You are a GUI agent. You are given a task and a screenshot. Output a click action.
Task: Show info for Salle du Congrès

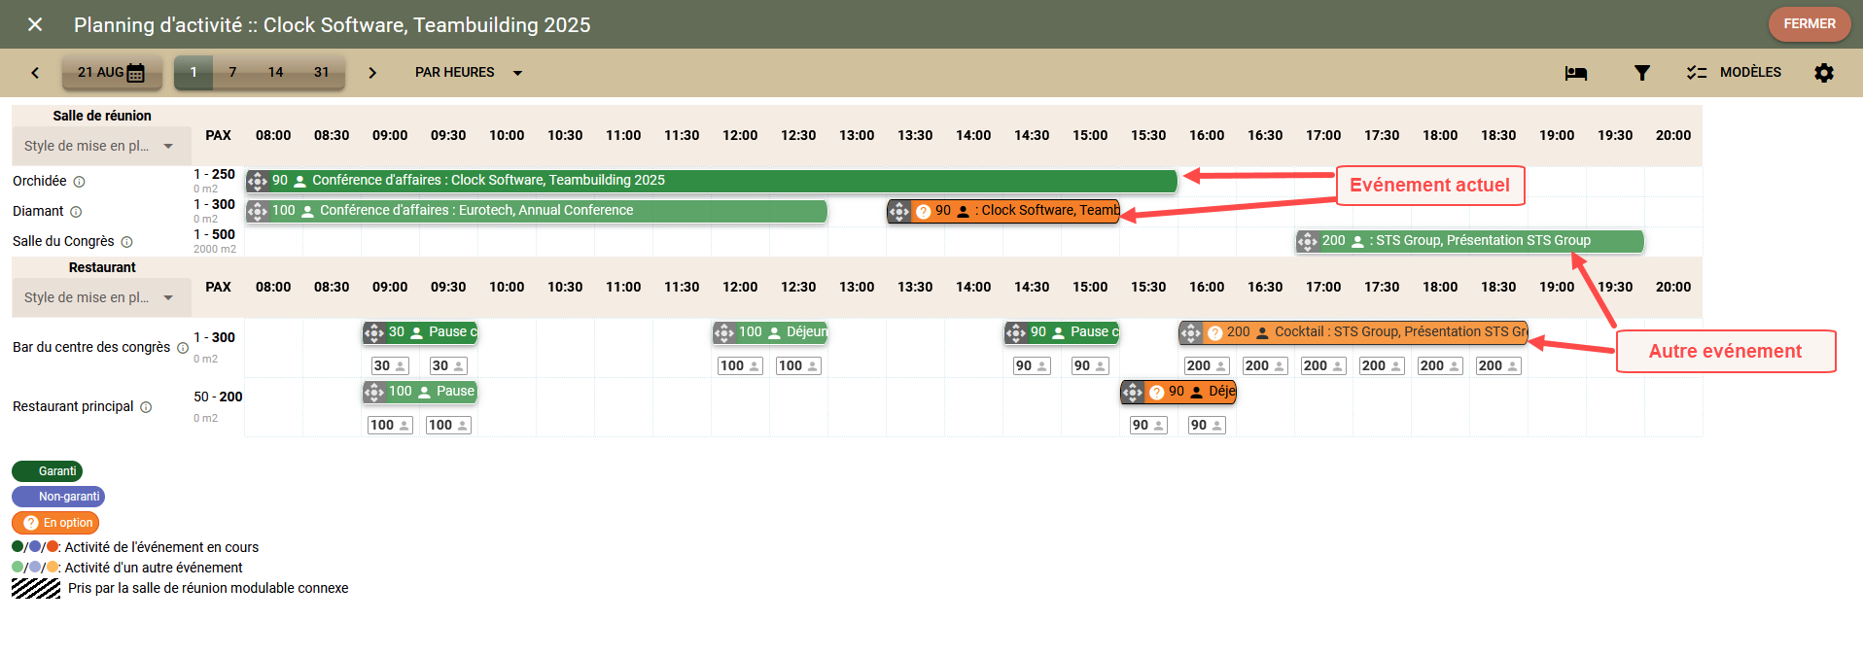coord(126,242)
